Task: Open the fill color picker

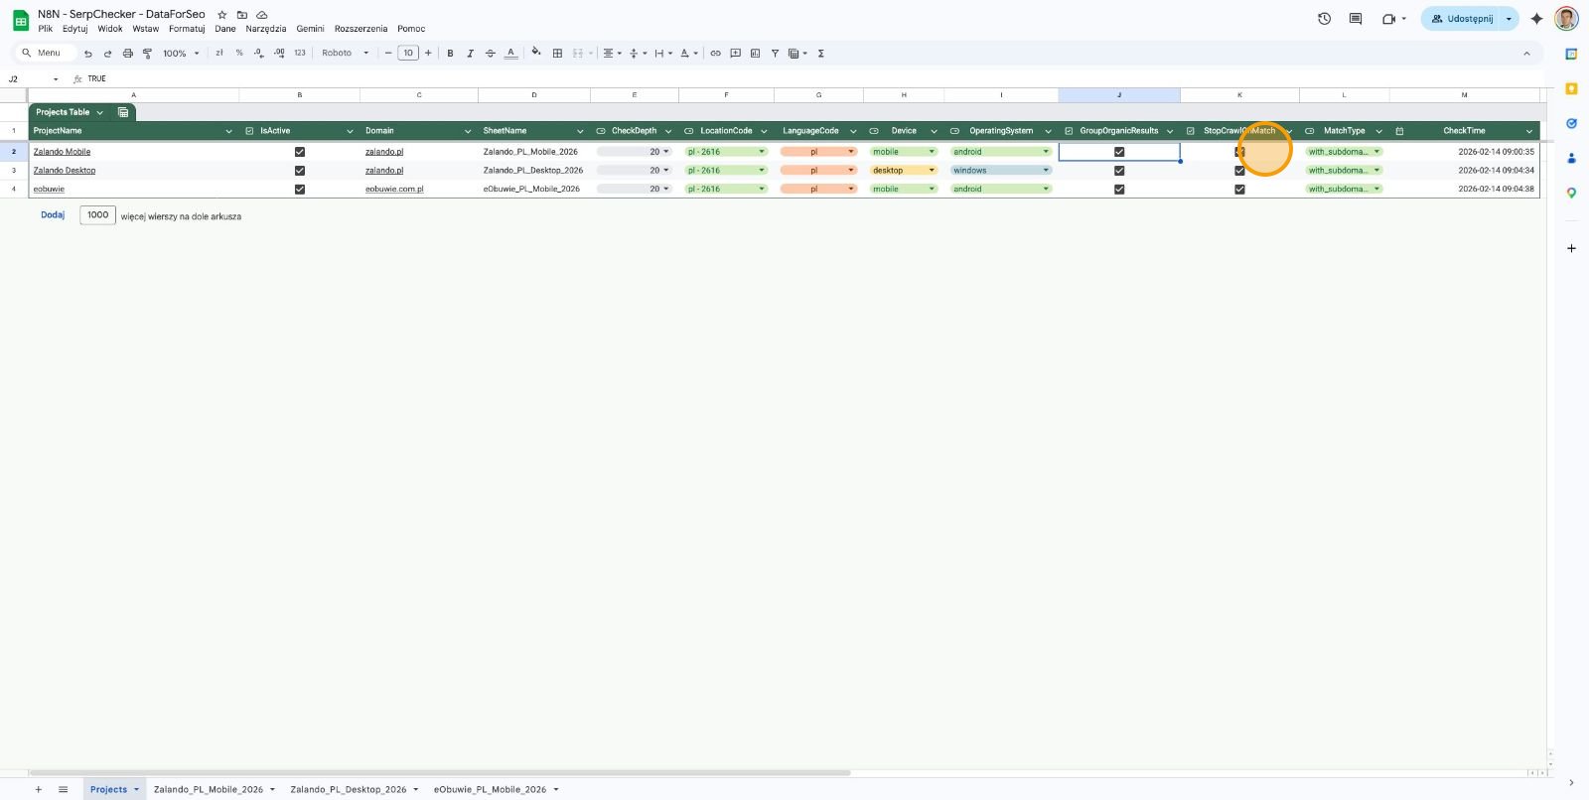Action: [x=536, y=54]
